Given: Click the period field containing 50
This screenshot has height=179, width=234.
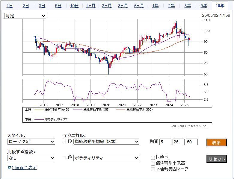Looking at the screenshot, I should 192,142.
